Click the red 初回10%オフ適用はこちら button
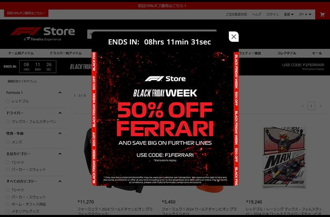330x217 pixels. point(26,13)
